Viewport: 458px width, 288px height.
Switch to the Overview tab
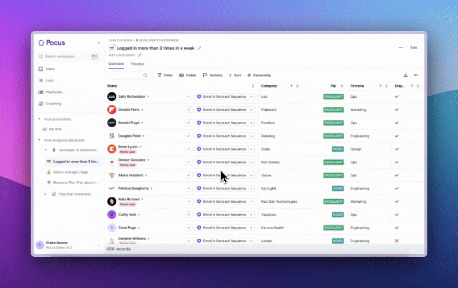pyautogui.click(x=116, y=64)
